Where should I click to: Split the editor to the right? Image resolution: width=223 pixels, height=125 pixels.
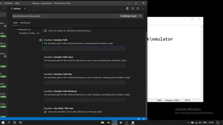pyautogui.click(x=138, y=8)
